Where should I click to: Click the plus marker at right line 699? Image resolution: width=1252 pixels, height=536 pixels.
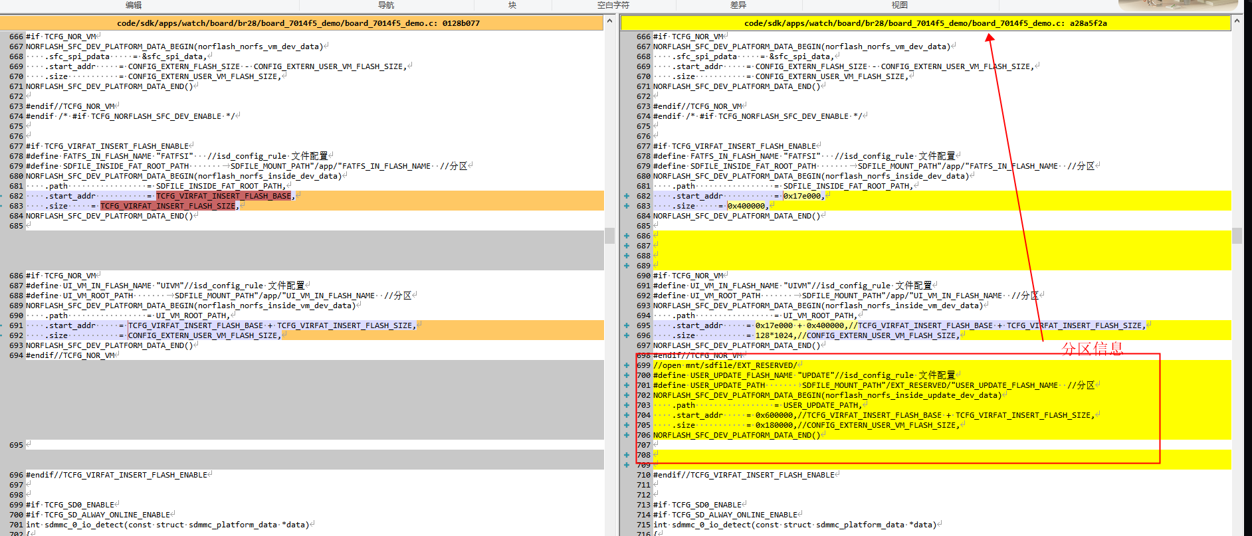pyautogui.click(x=627, y=365)
